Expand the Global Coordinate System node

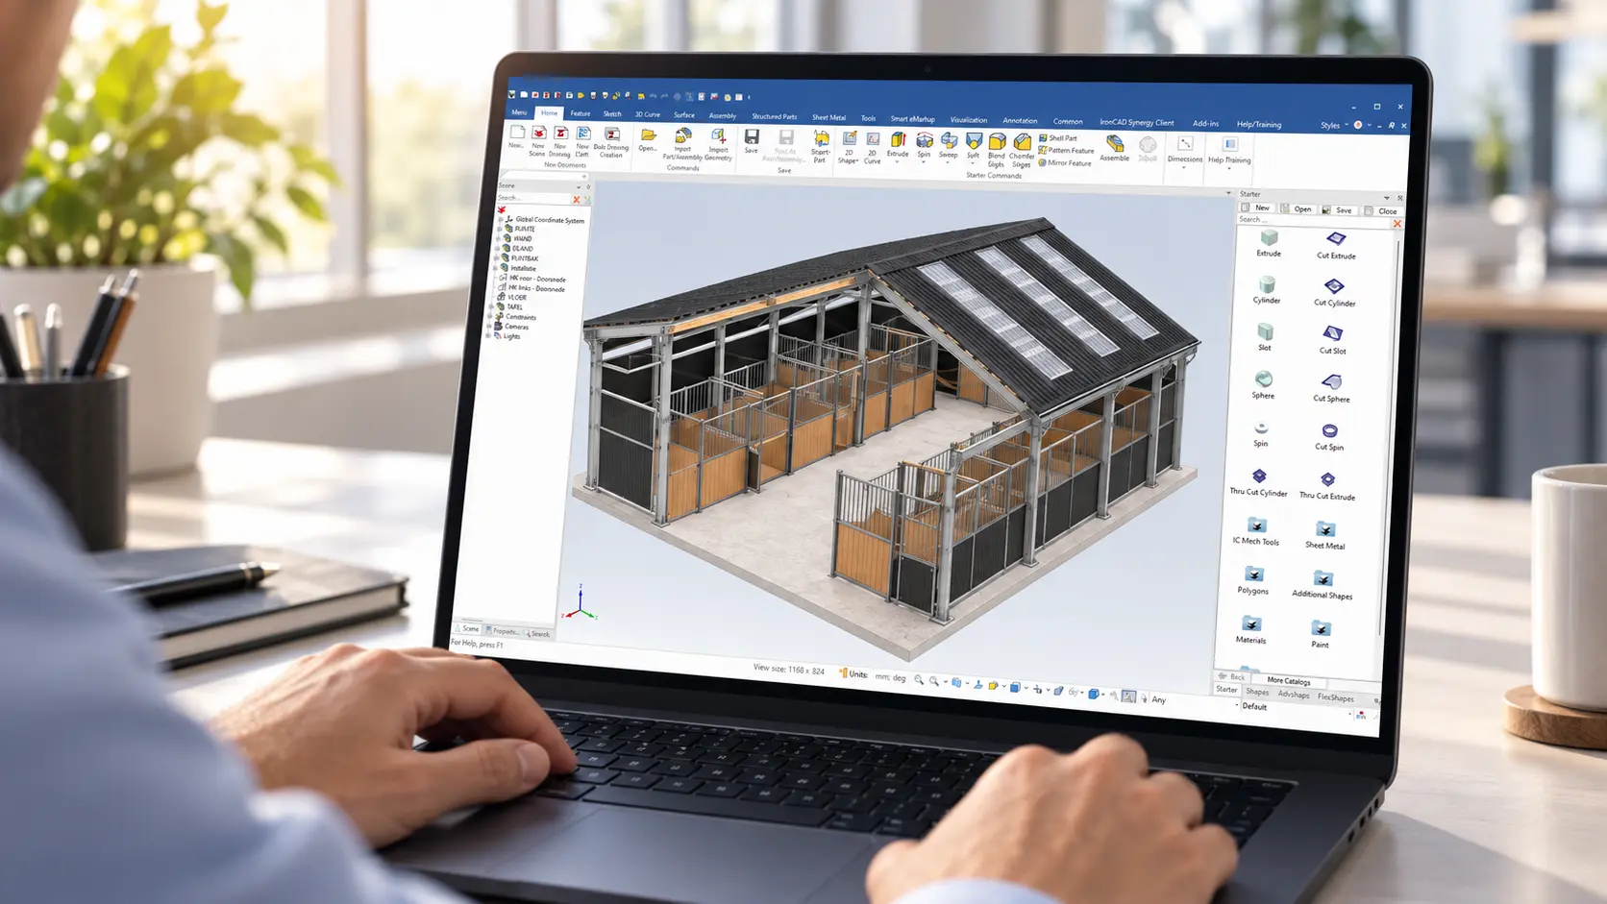(x=500, y=219)
